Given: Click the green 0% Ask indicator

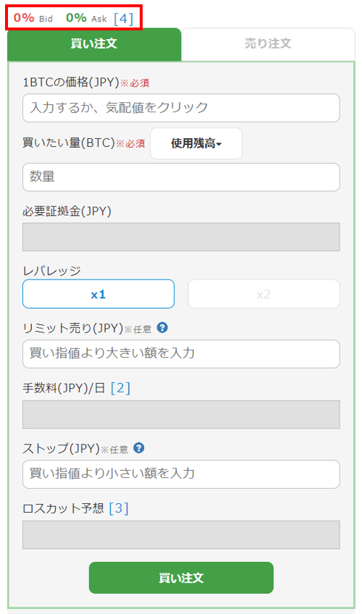Looking at the screenshot, I should pyautogui.click(x=86, y=18).
